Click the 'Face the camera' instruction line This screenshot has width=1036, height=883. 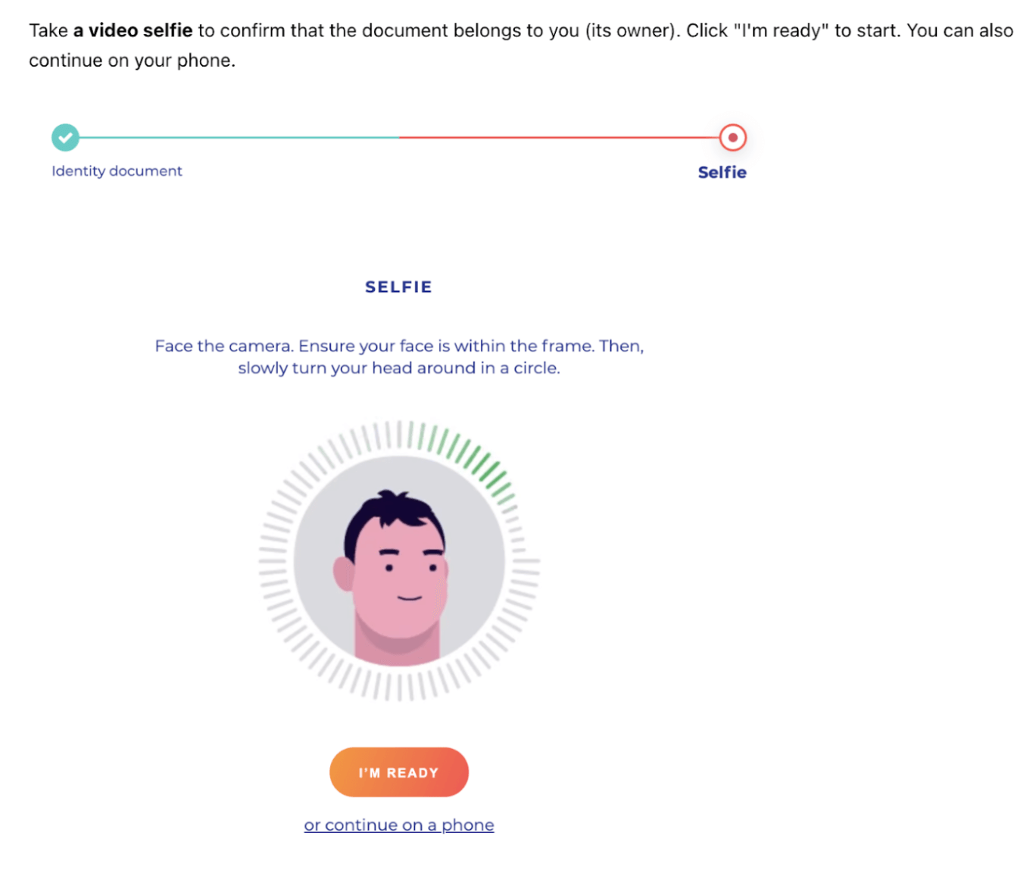tap(399, 346)
